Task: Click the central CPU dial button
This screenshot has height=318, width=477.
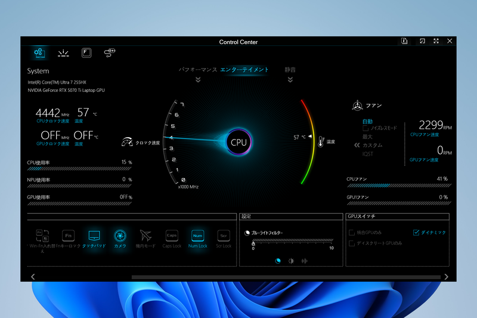Action: pos(239,142)
